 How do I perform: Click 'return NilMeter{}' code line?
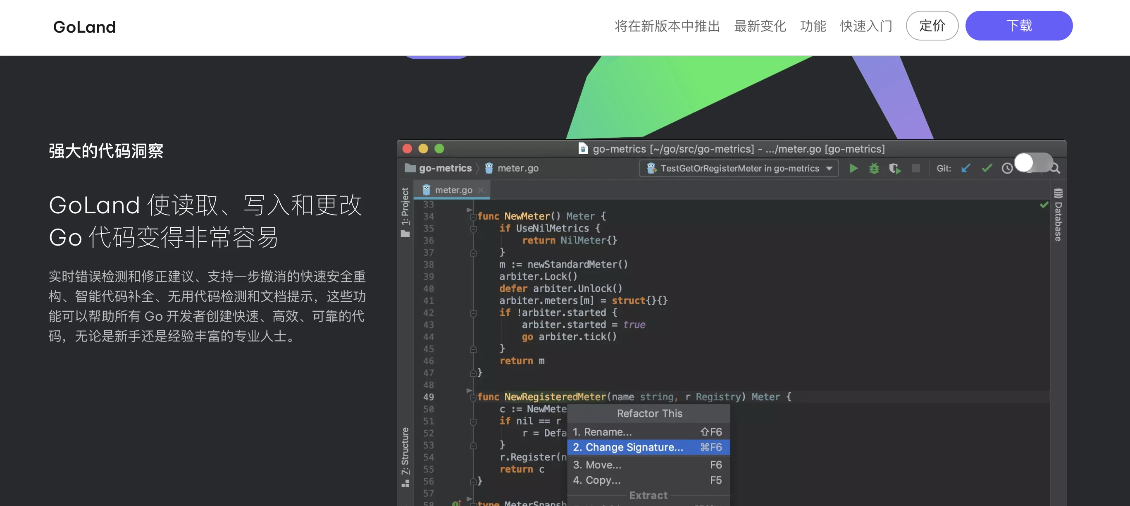pyautogui.click(x=569, y=241)
